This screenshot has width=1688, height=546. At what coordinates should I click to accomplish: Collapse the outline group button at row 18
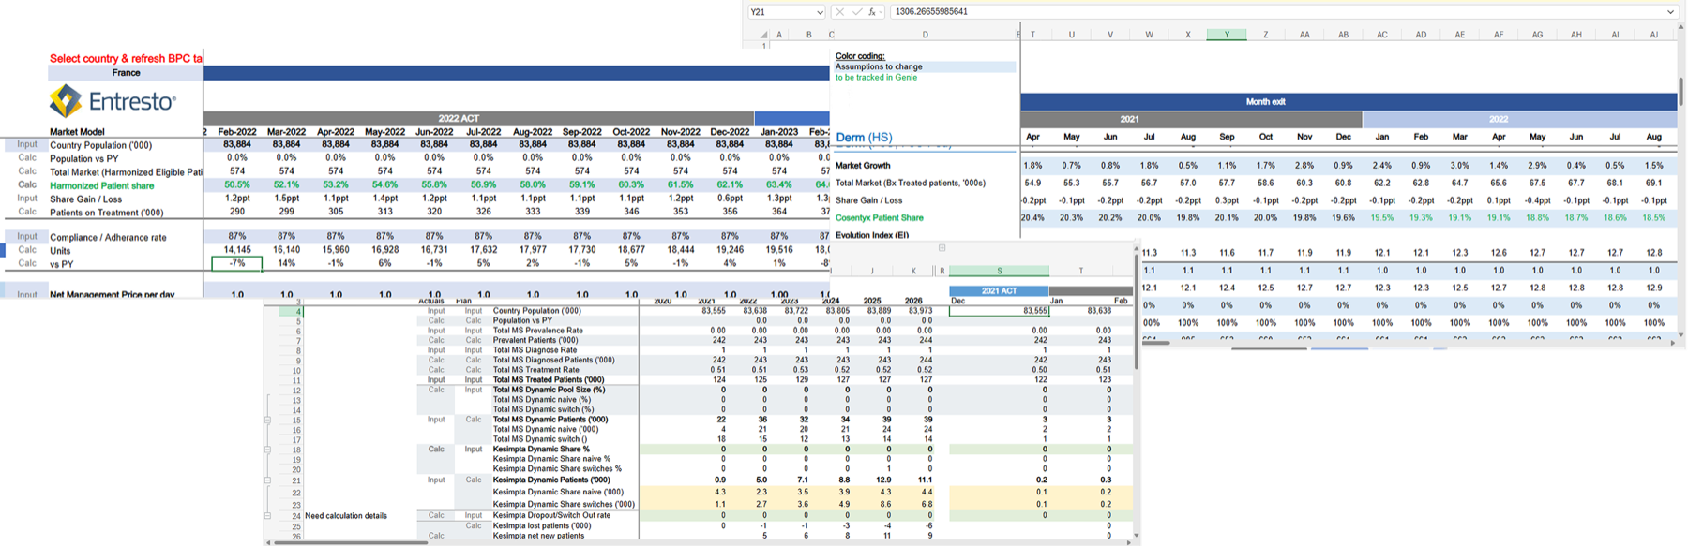coord(267,450)
